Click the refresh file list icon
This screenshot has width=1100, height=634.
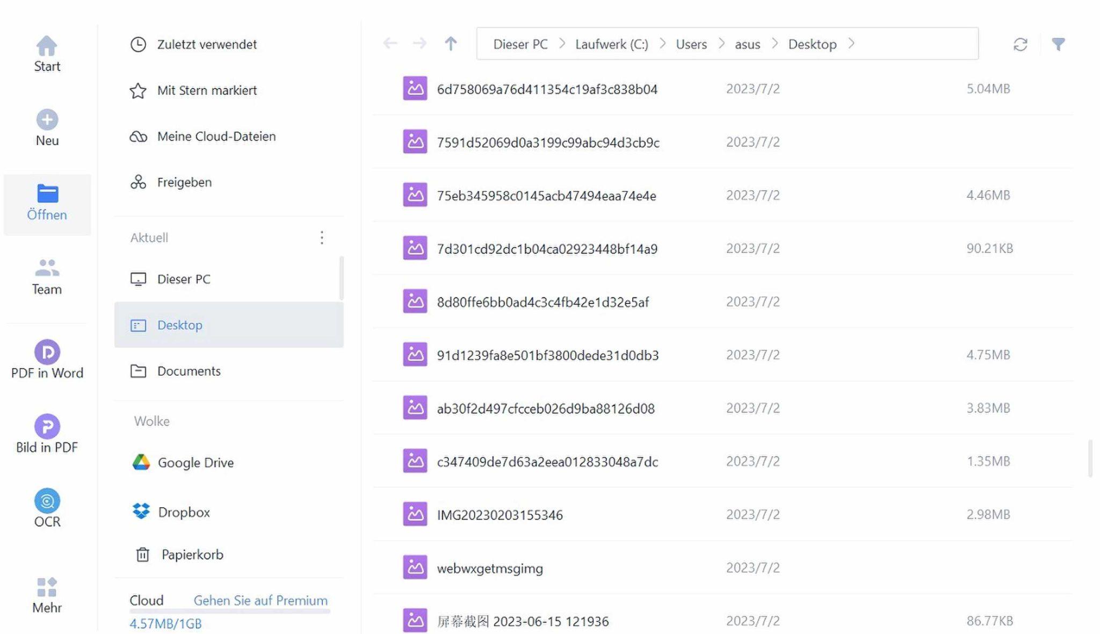tap(1020, 44)
